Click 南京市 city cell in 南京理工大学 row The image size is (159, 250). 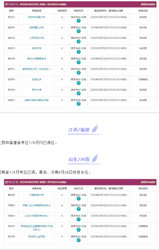click(x=11, y=28)
